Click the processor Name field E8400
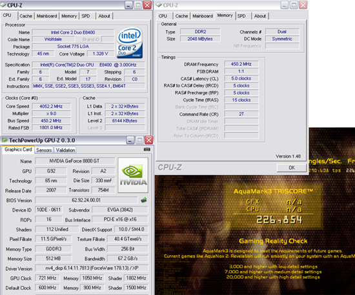 tap(73, 32)
